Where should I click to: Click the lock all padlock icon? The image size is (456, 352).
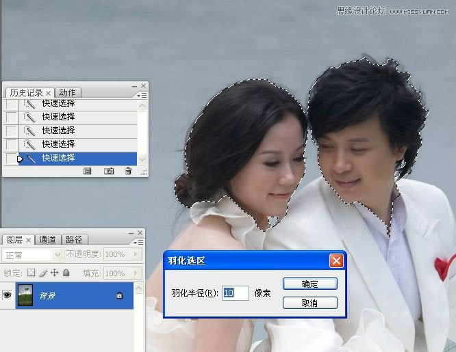pos(66,273)
